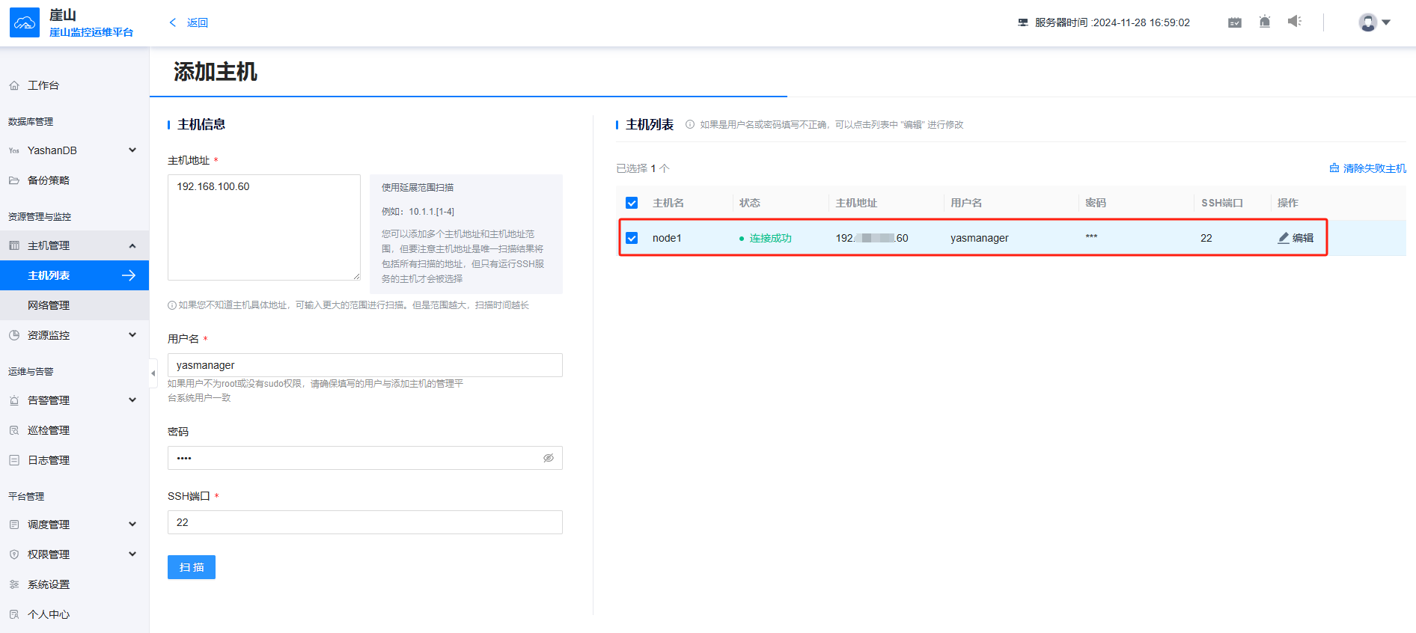The width and height of the screenshot is (1416, 633).
Task: Click the server time 2024-11-28 16:59:02 text
Action: 1141,22
